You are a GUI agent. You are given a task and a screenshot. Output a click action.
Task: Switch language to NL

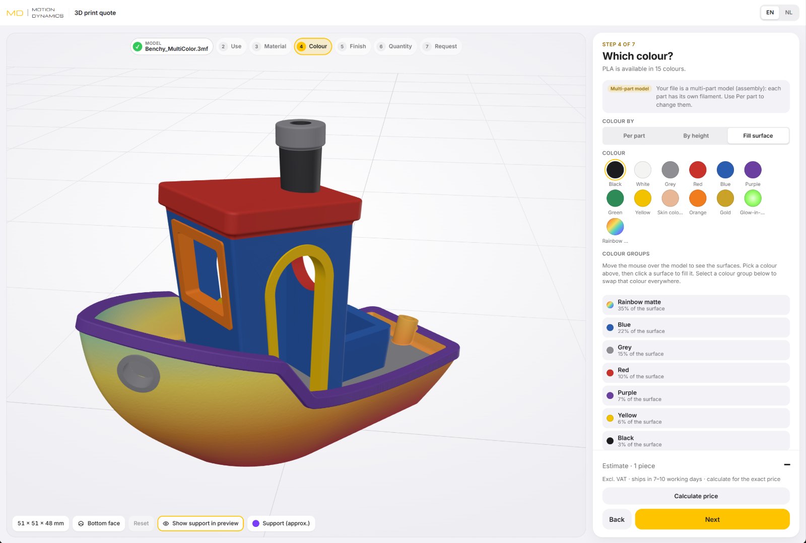tap(788, 13)
